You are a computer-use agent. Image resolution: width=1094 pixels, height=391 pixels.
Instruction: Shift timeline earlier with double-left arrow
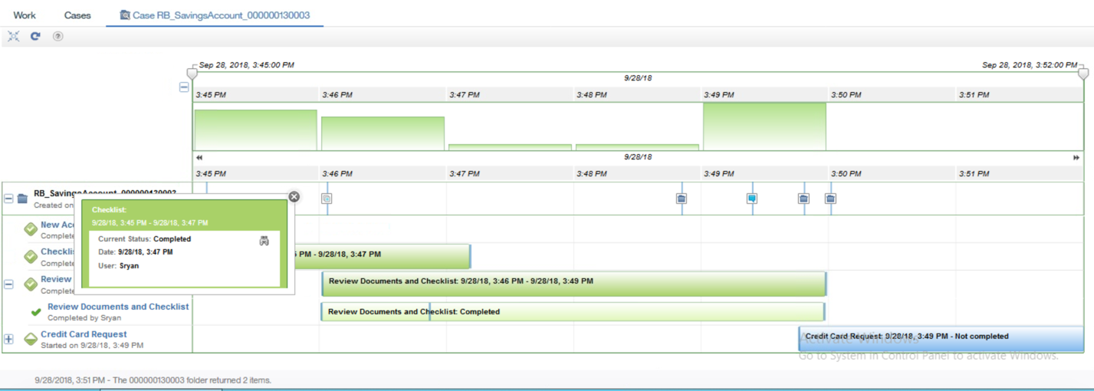(199, 156)
